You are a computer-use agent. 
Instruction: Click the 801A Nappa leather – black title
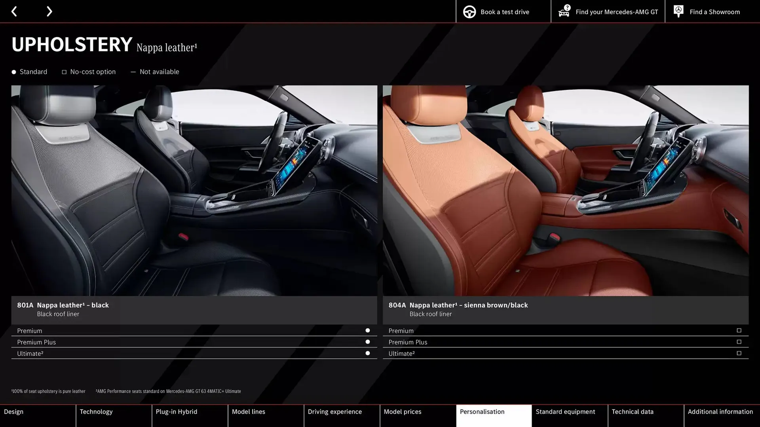pyautogui.click(x=63, y=305)
